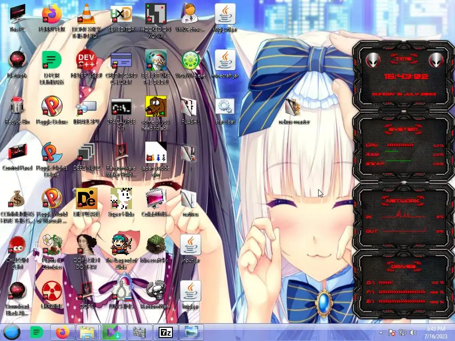Open the Network desktop icon
455x341 pixels.
tap(17, 64)
